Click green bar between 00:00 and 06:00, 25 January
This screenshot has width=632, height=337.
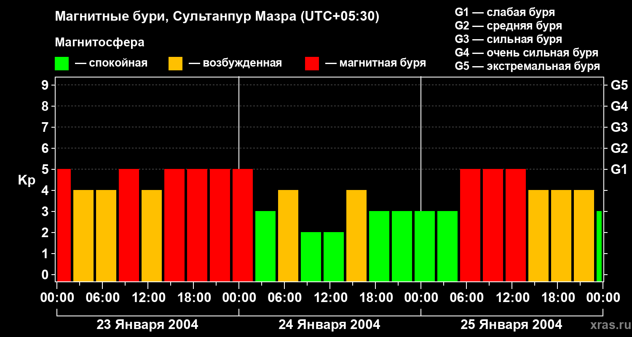coord(447,246)
